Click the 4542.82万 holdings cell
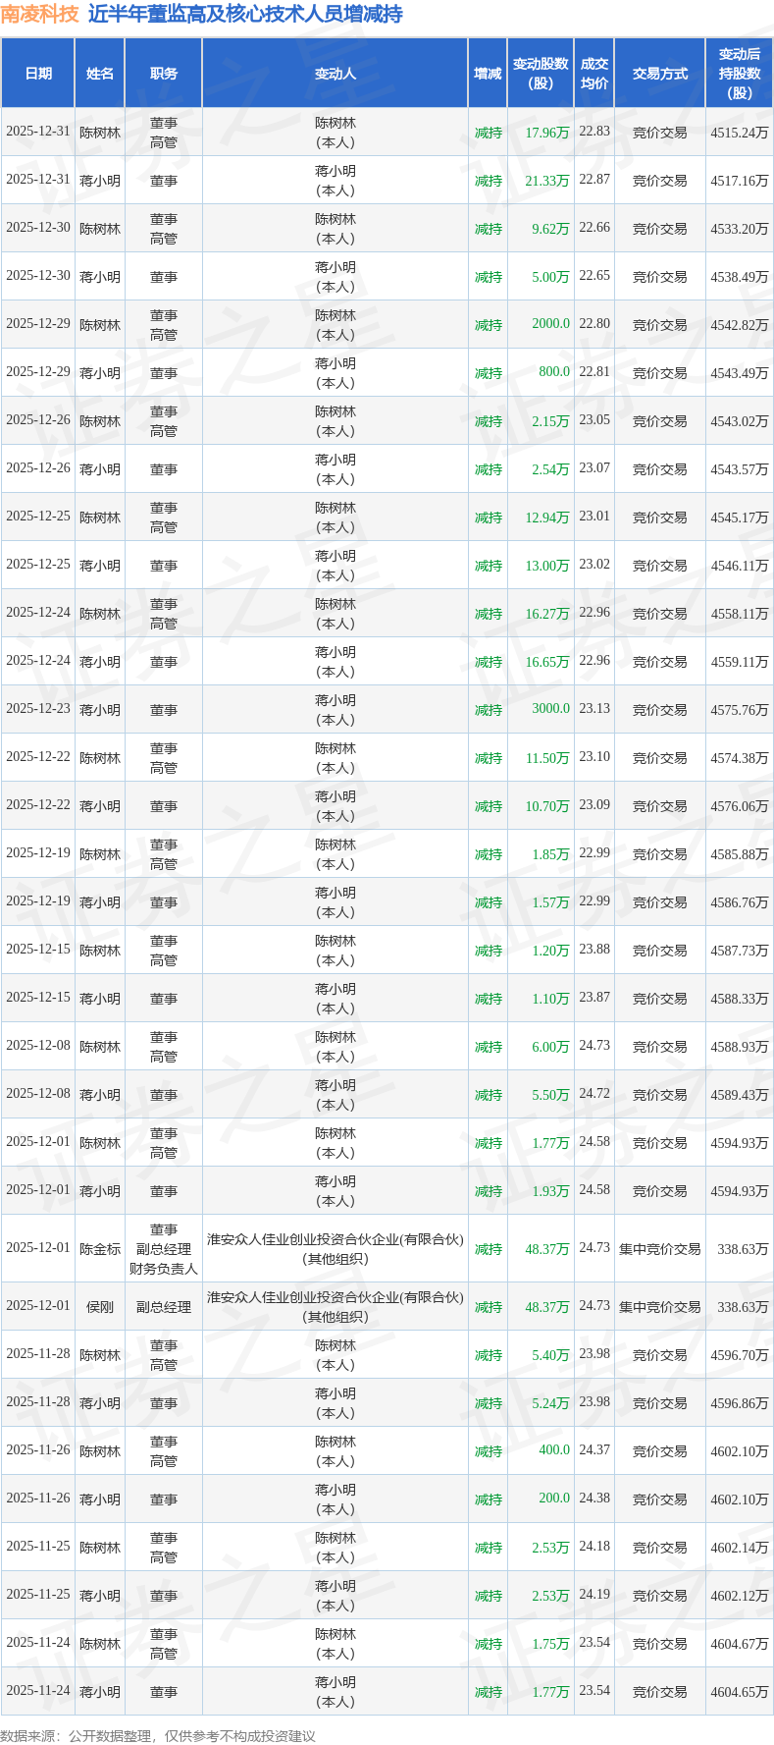This screenshot has width=774, height=1745. 740,325
